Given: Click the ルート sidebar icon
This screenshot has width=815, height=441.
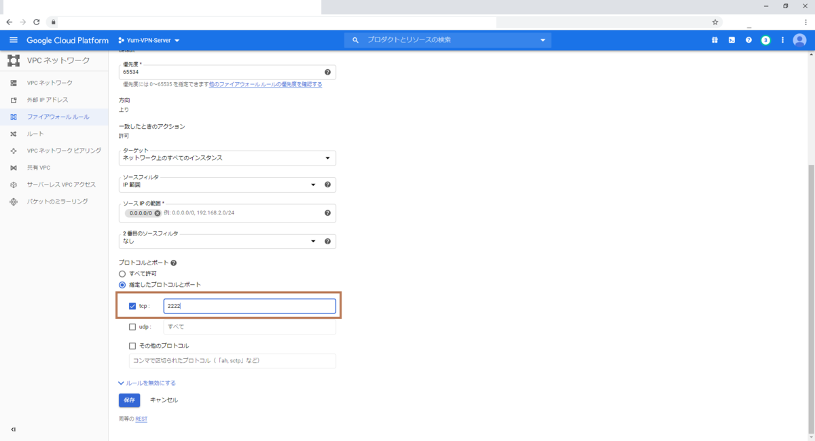Looking at the screenshot, I should click(13, 134).
